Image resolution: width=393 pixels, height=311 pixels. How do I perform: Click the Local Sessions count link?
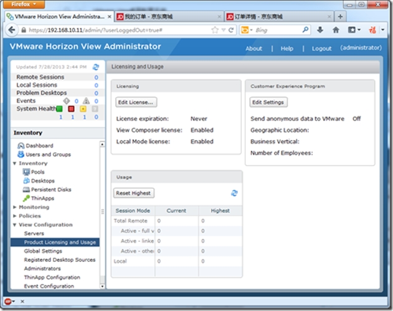[x=97, y=85]
